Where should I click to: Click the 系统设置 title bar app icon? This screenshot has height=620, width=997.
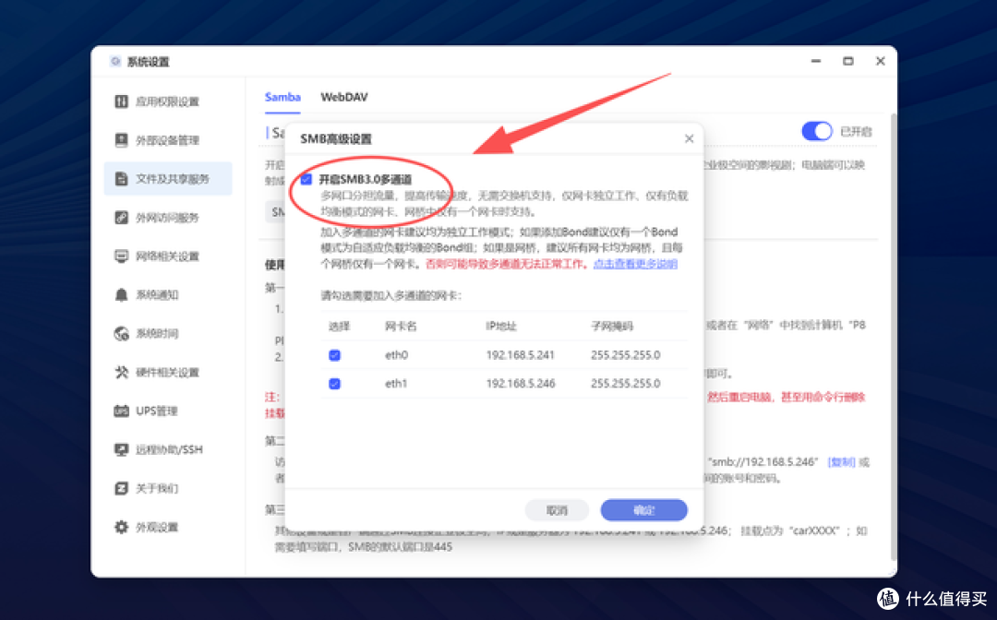pyautogui.click(x=115, y=61)
